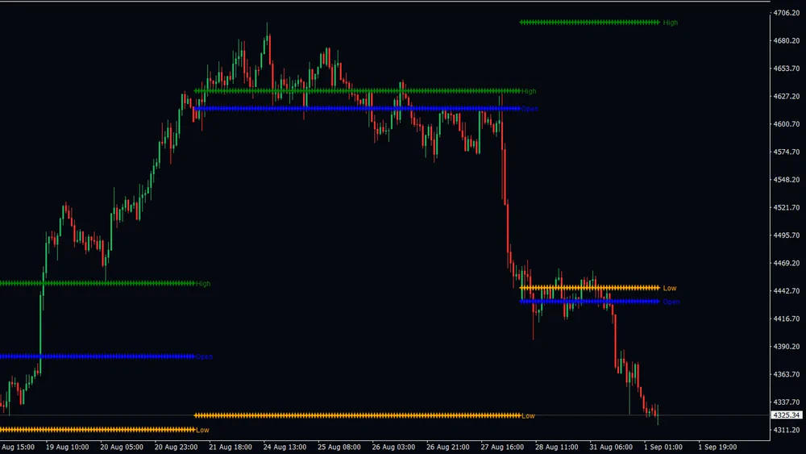Click the 31 Aug 06:00 time label
806x454 pixels.
(611, 447)
